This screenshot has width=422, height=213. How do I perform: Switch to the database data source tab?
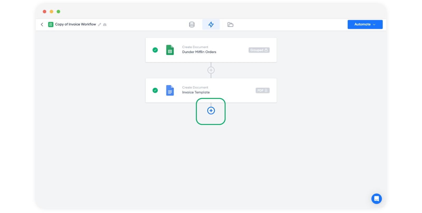point(192,24)
